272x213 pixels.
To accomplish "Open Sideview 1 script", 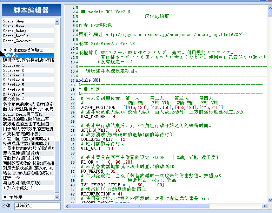I will click(28, 65).
